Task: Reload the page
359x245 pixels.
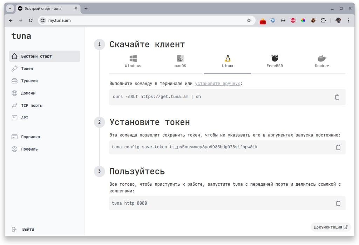Action: pyautogui.click(x=31, y=20)
